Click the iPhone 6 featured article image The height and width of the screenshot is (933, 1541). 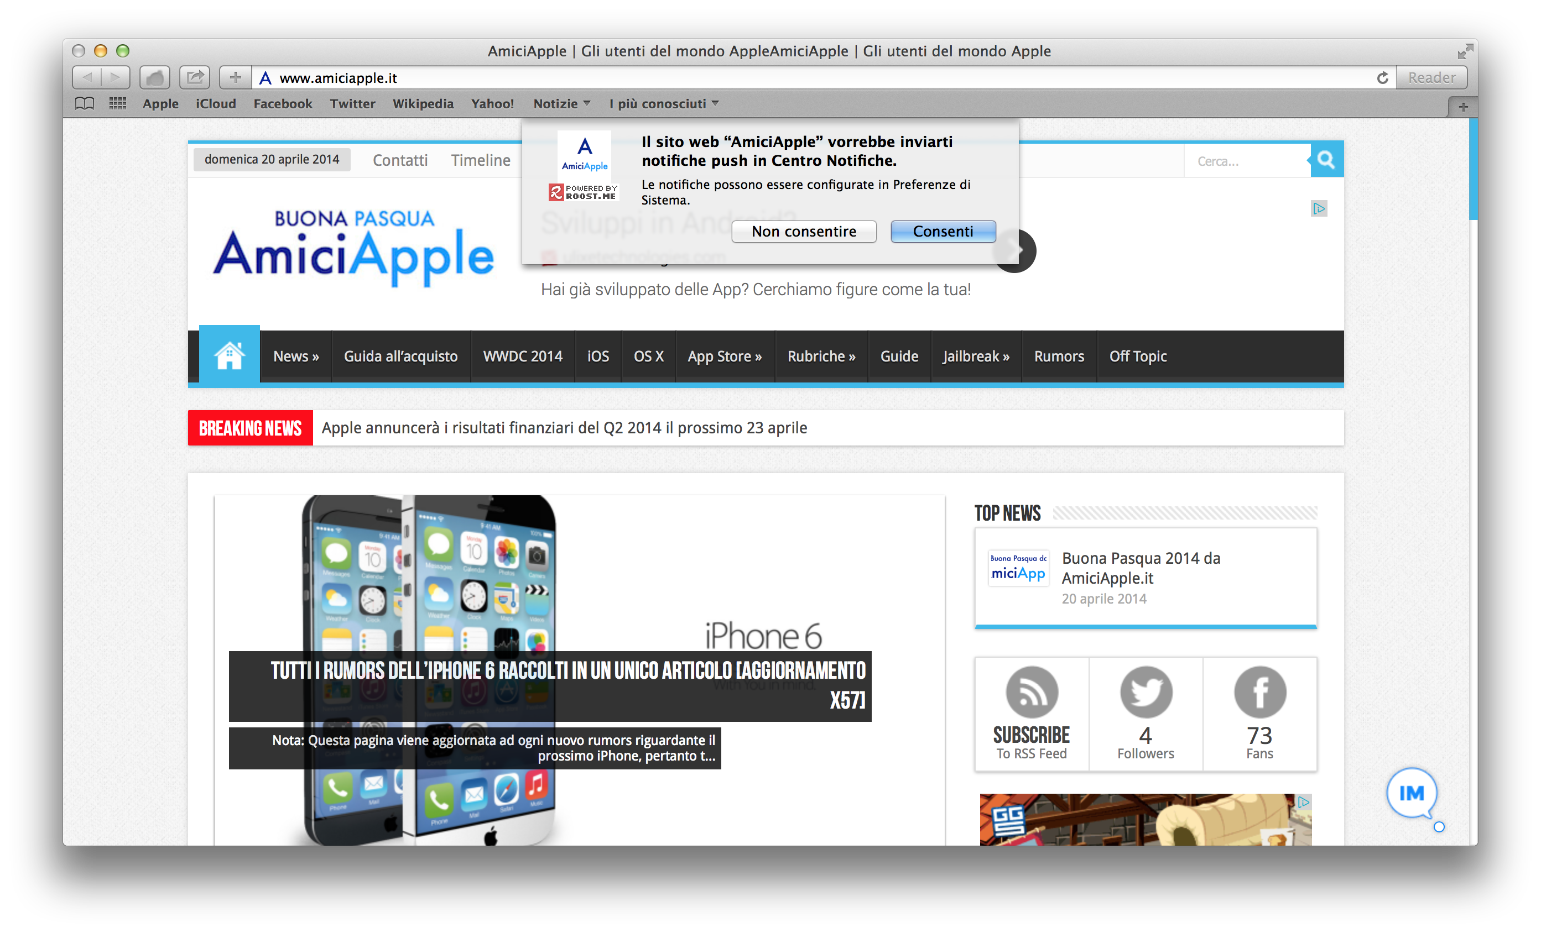click(579, 670)
